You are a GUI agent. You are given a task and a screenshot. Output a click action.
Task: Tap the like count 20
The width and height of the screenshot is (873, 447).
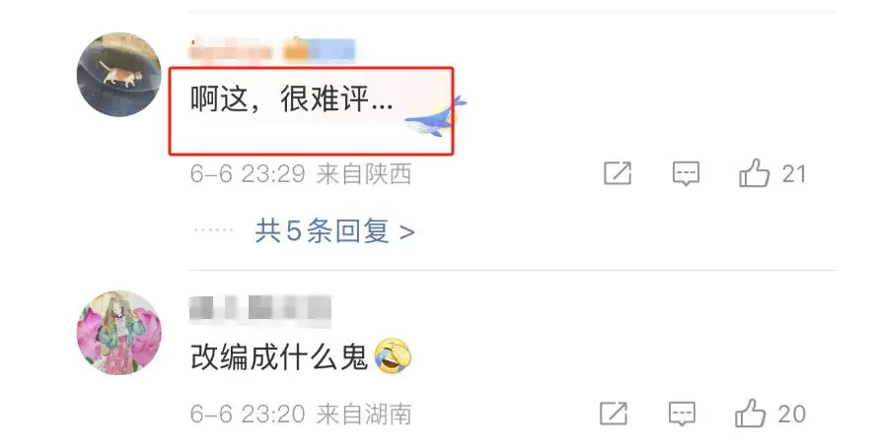792,415
